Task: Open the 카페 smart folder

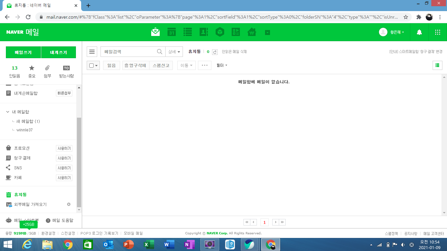Action: coord(18,178)
